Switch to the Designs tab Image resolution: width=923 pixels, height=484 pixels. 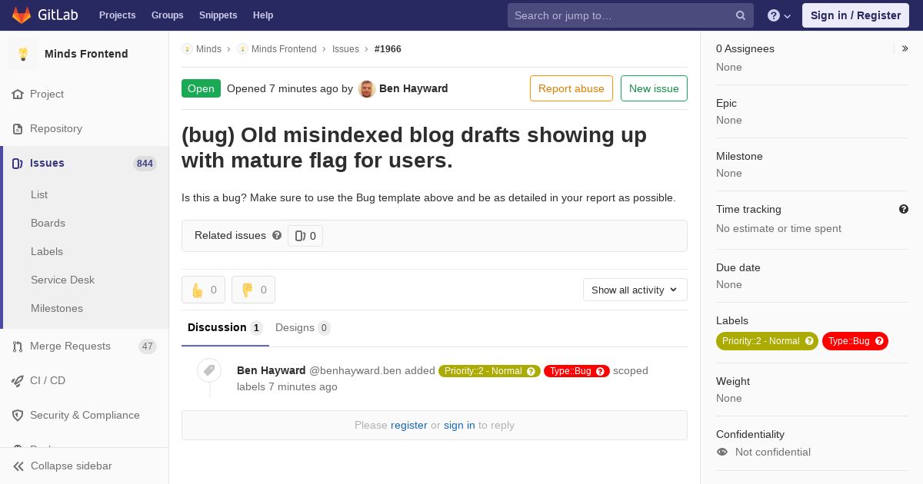303,328
